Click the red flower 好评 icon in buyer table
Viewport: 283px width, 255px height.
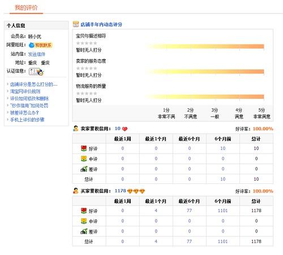(x=84, y=210)
